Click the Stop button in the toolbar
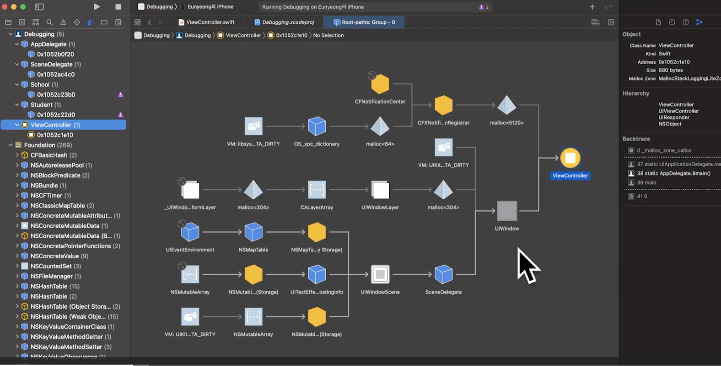The height and width of the screenshot is (366, 721). click(x=118, y=7)
